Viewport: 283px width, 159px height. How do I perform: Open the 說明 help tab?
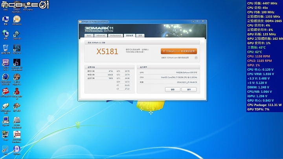click(140, 35)
